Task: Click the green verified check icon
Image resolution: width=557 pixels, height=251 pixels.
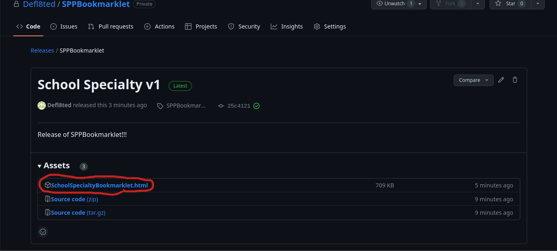Action: [x=256, y=106]
